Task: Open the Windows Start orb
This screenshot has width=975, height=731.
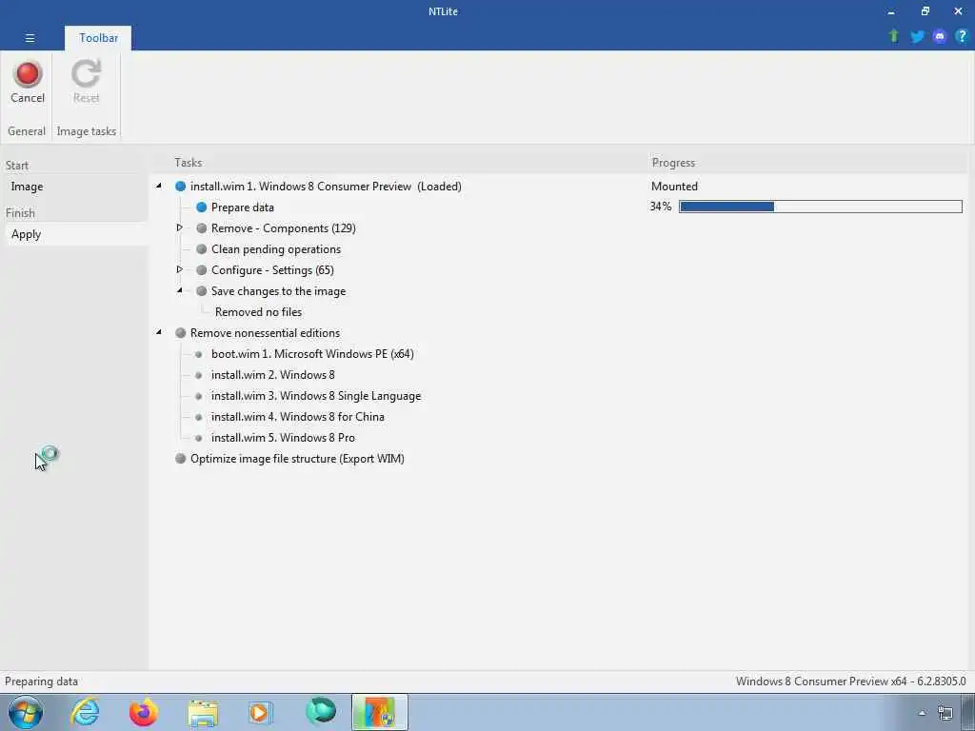Action: pos(26,712)
